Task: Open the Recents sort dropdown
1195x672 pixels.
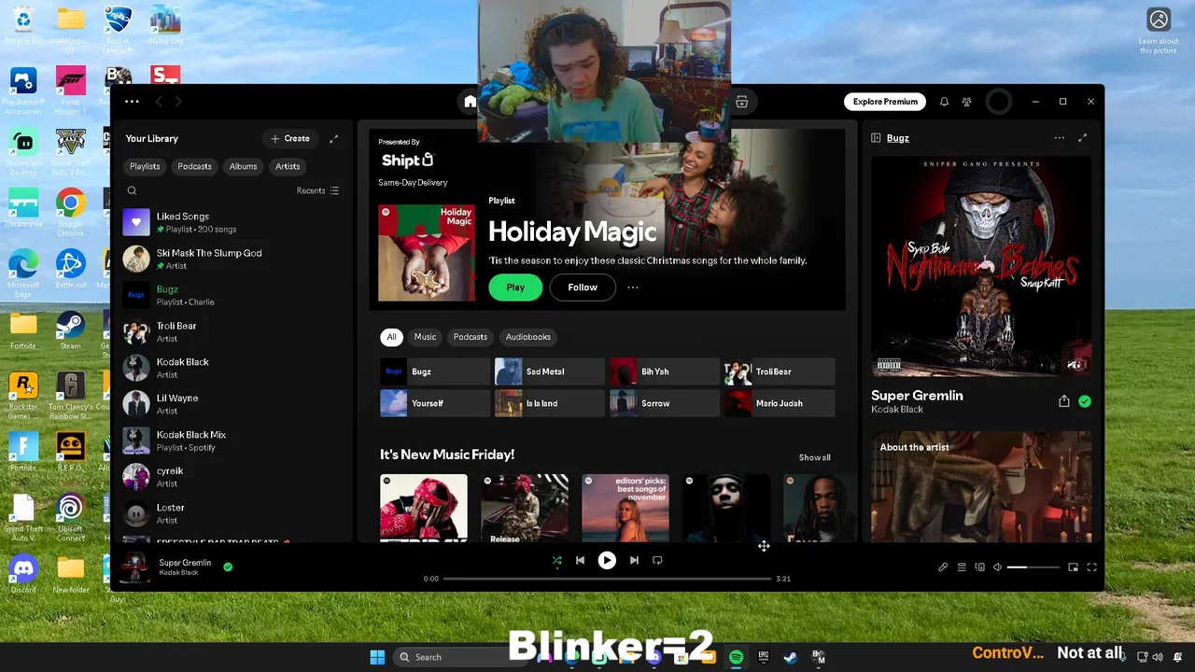Action: [317, 190]
